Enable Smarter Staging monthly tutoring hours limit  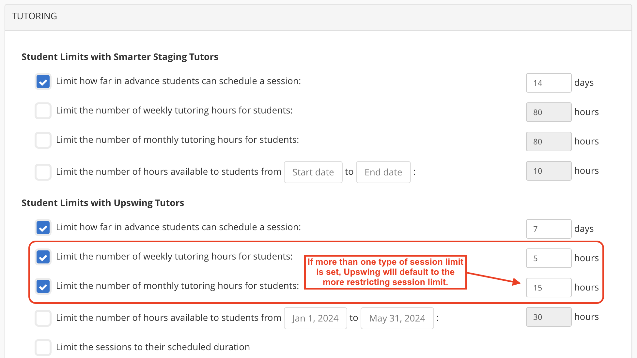[43, 140]
